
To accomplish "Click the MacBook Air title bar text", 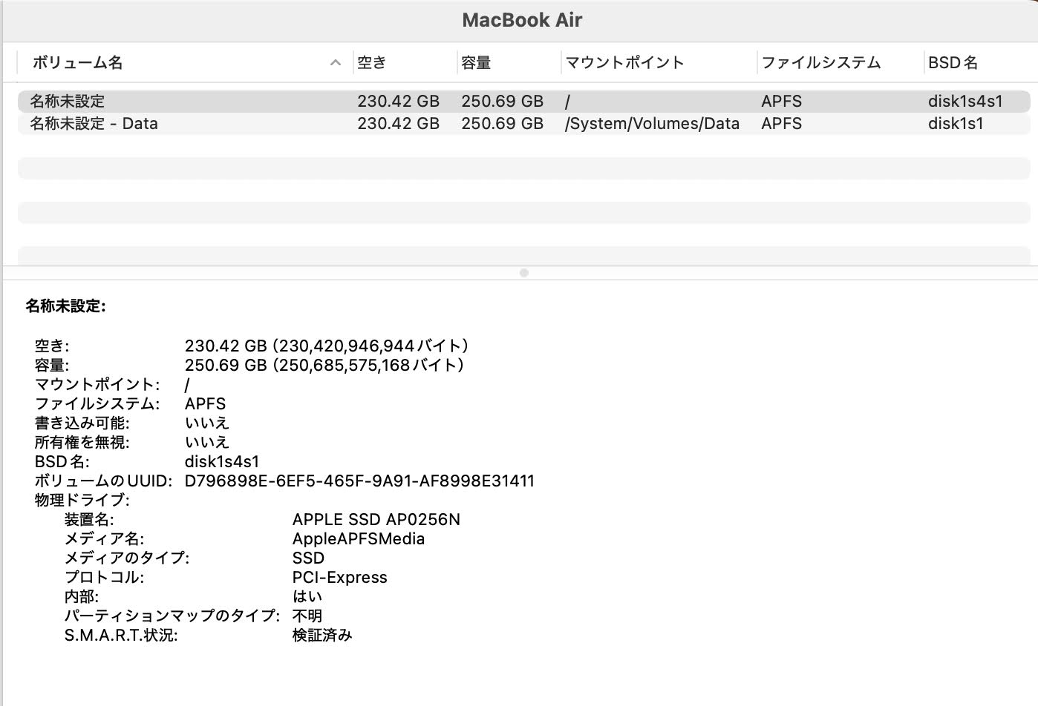I will click(520, 20).
